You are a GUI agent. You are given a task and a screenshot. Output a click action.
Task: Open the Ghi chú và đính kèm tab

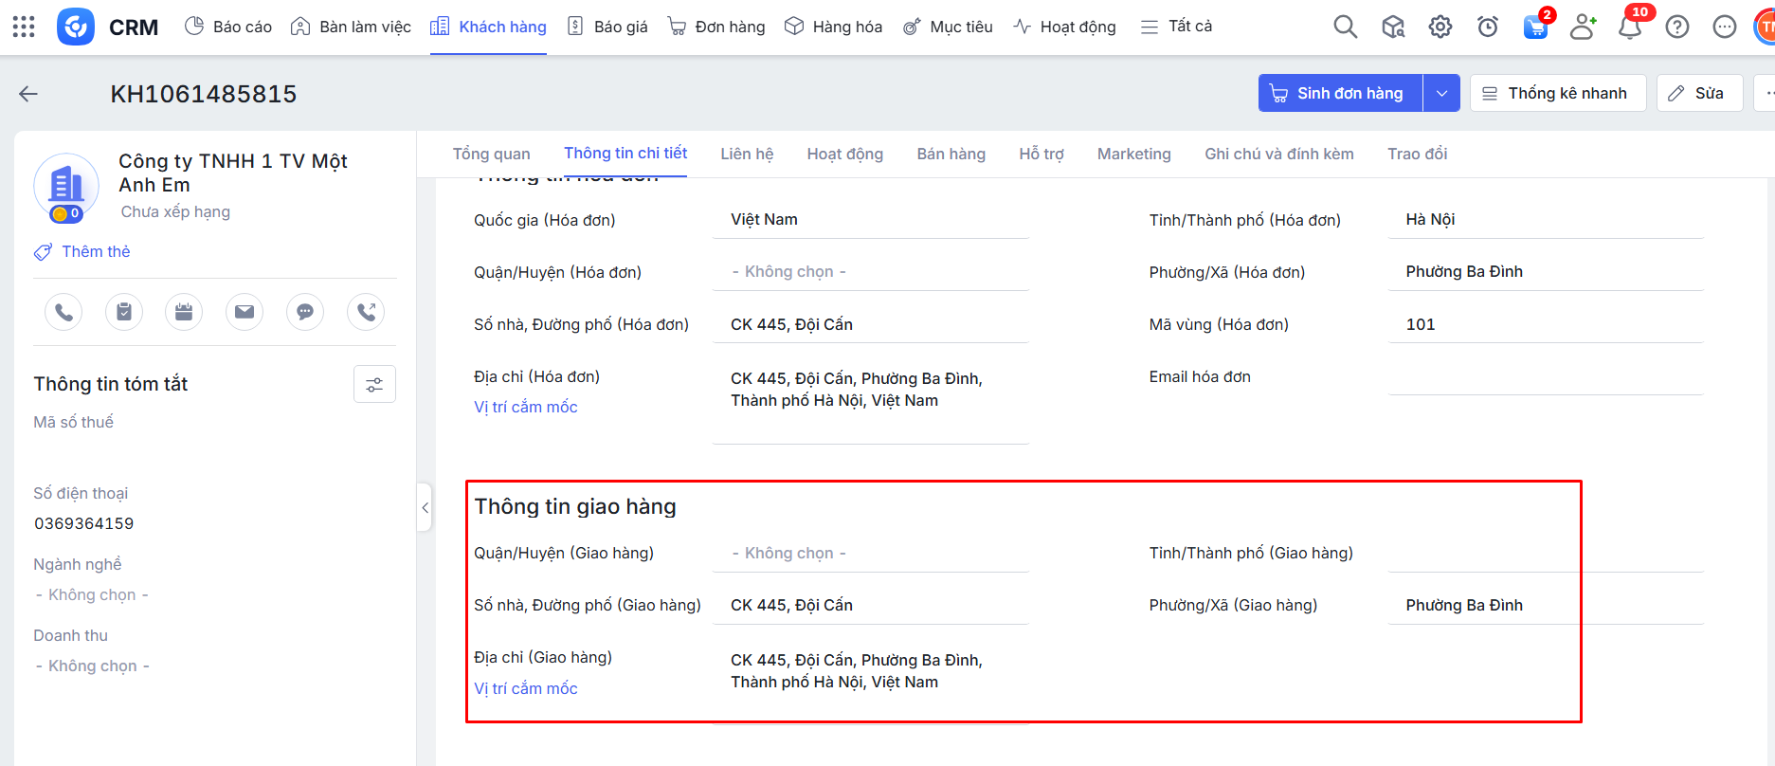(1278, 154)
